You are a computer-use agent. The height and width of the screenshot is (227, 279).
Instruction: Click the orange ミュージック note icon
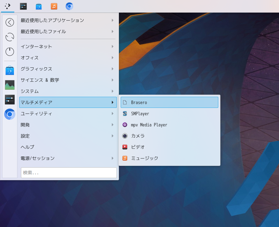point(125,158)
